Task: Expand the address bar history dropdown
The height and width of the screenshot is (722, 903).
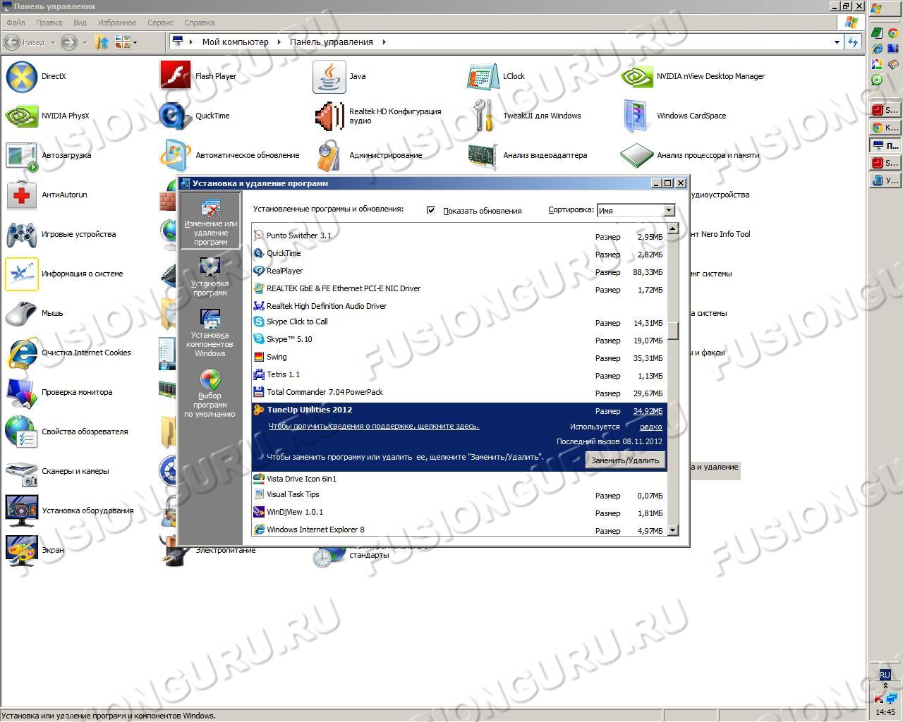Action: (837, 42)
